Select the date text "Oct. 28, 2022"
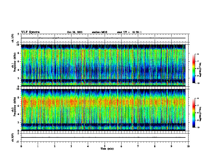The width and height of the screenshot is (212, 164). [75, 32]
